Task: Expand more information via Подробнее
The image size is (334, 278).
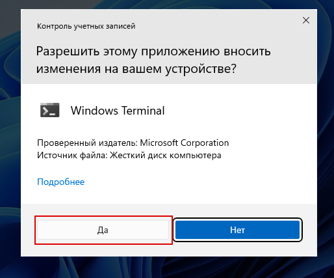Action: (61, 182)
